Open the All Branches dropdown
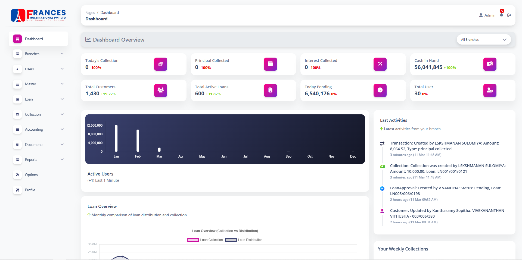The width and height of the screenshot is (522, 260). click(483, 40)
